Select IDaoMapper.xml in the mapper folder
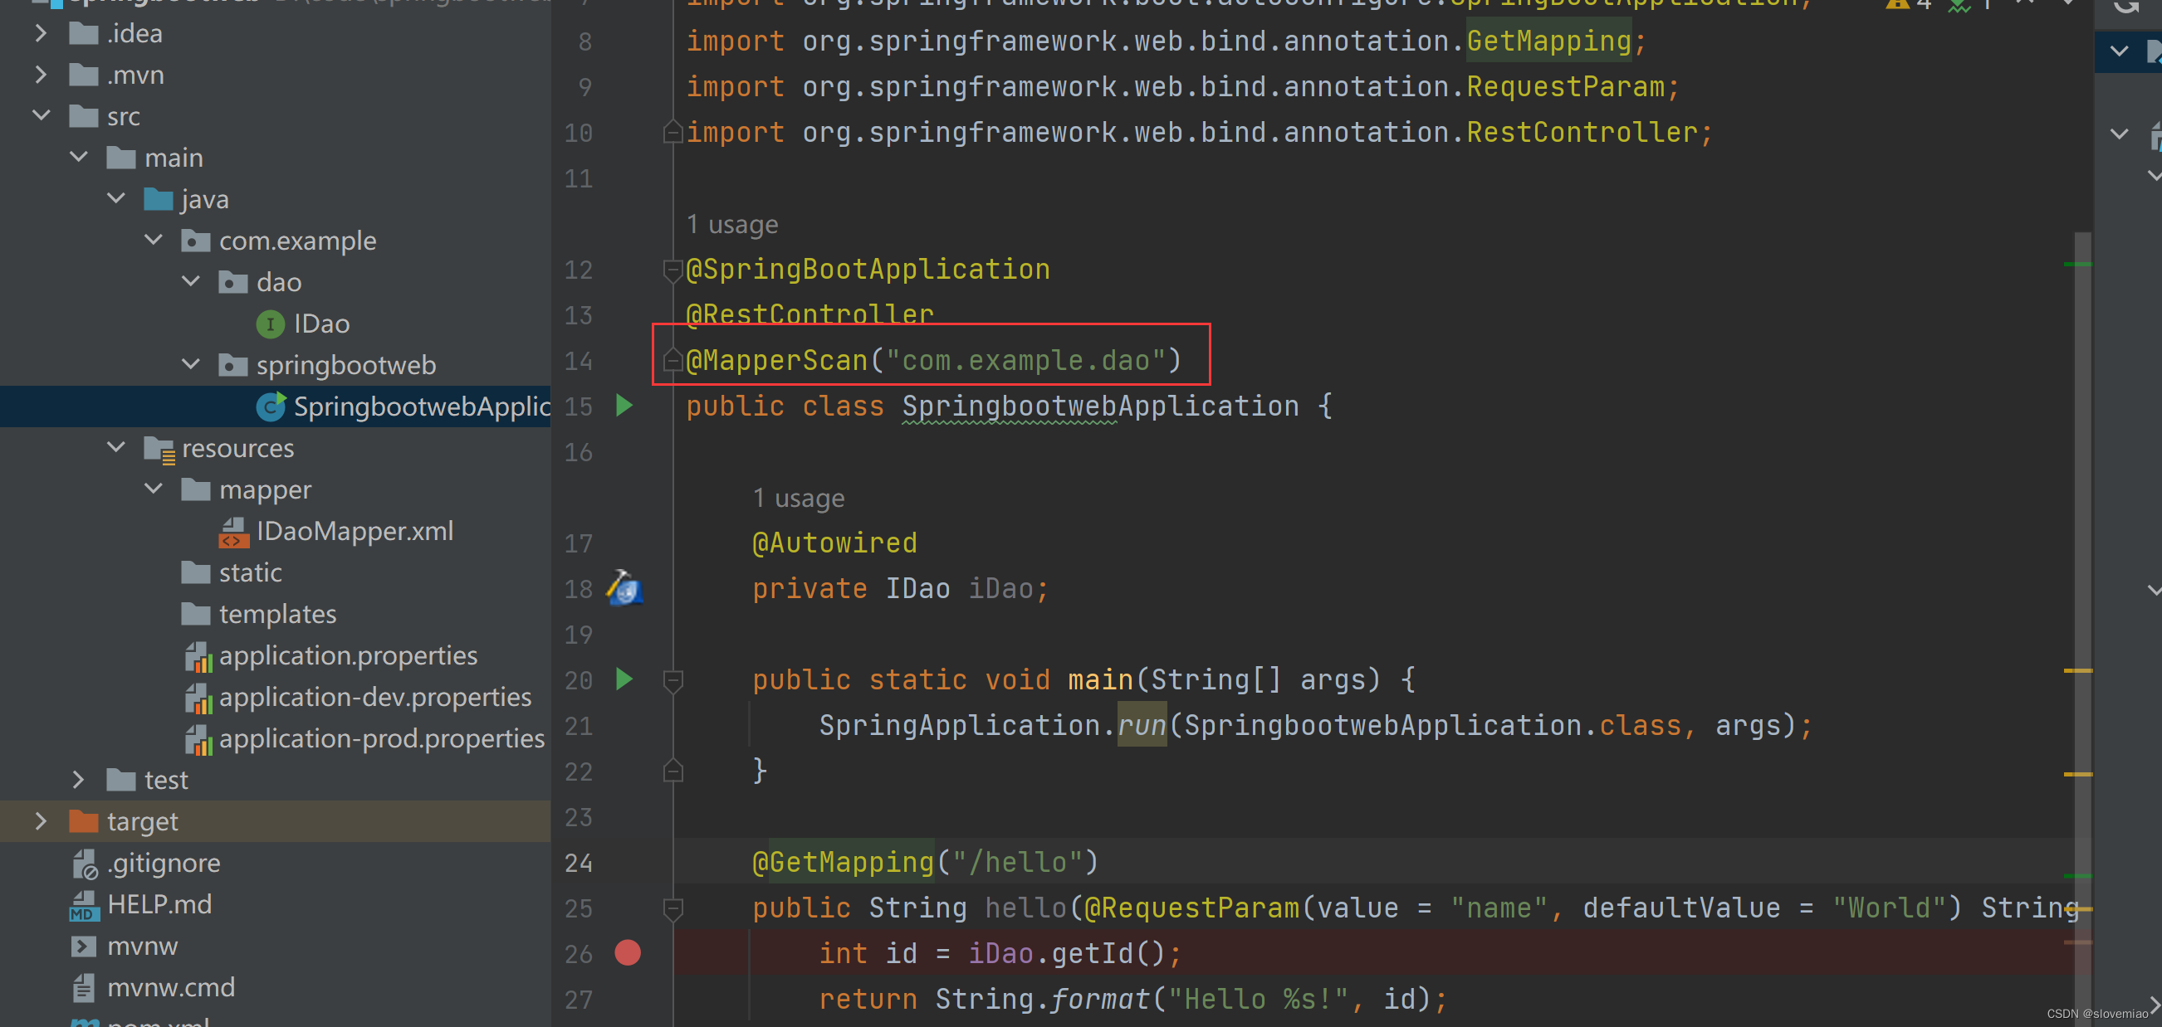The image size is (2162, 1027). pyautogui.click(x=355, y=530)
